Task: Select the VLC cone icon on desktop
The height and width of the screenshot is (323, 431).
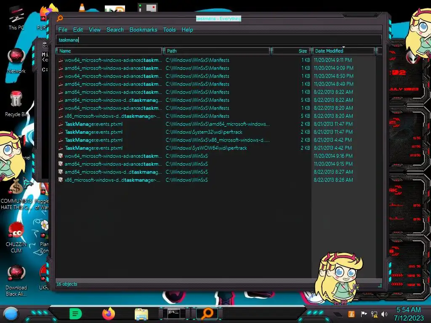Action: click(82, 8)
